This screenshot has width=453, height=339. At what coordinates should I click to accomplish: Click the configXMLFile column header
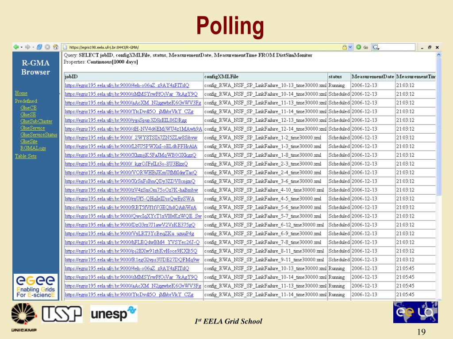265,77
